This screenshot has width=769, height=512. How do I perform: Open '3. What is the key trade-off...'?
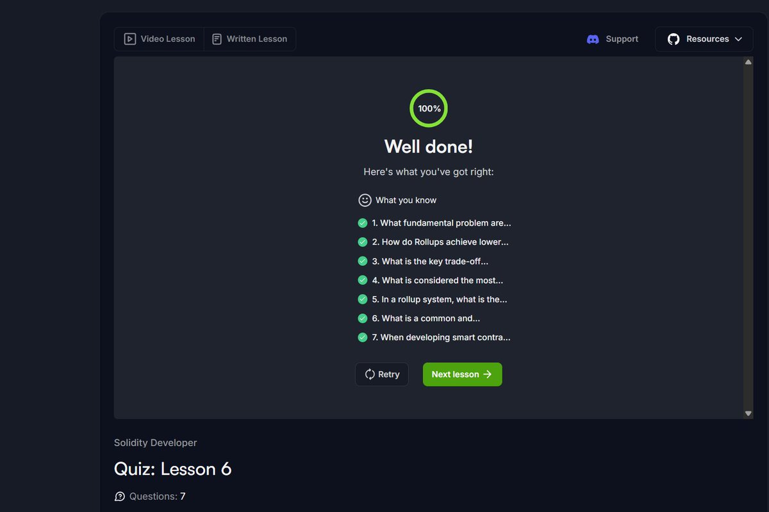tap(430, 261)
